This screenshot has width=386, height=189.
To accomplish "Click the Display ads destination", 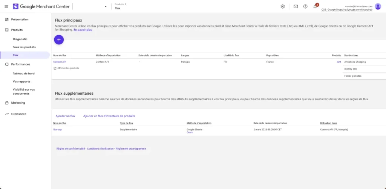I will coord(351,69).
